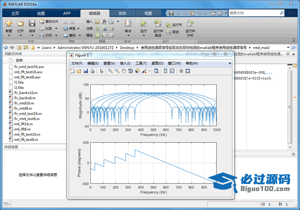Image resolution: width=300 pixels, height=210 pixels.
Task: Insert function with the fx icon
Action: point(104,21)
